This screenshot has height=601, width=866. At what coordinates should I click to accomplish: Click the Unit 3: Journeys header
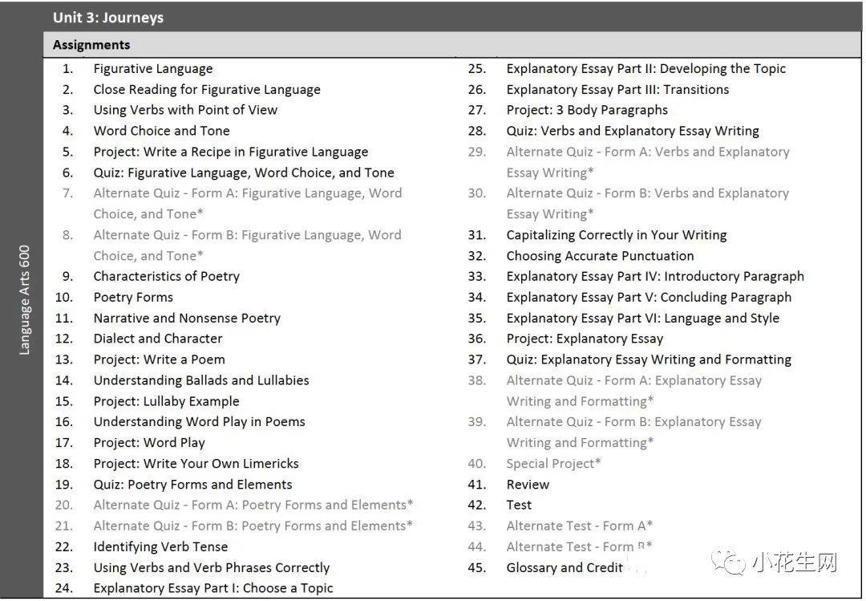pyautogui.click(x=108, y=17)
